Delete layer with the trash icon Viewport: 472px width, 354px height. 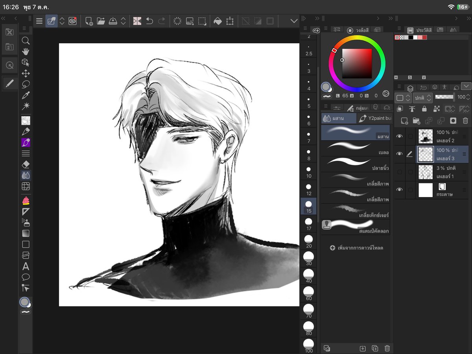[465, 121]
